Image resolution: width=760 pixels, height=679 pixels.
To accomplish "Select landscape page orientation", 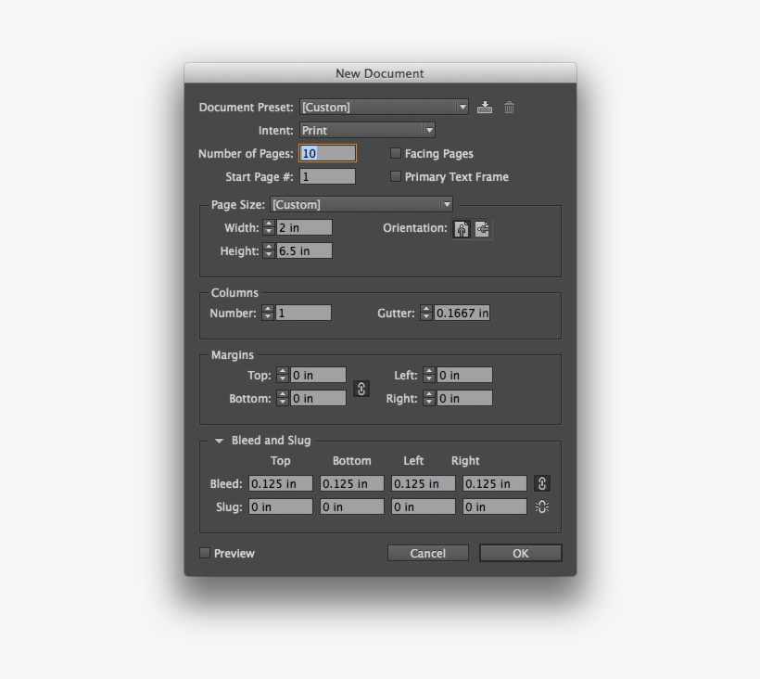I will [x=480, y=228].
